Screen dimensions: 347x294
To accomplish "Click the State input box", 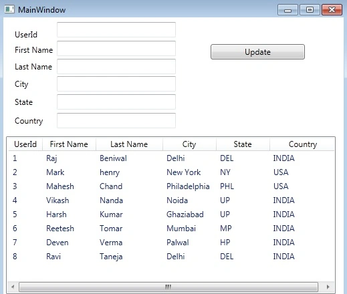I will tap(116, 102).
